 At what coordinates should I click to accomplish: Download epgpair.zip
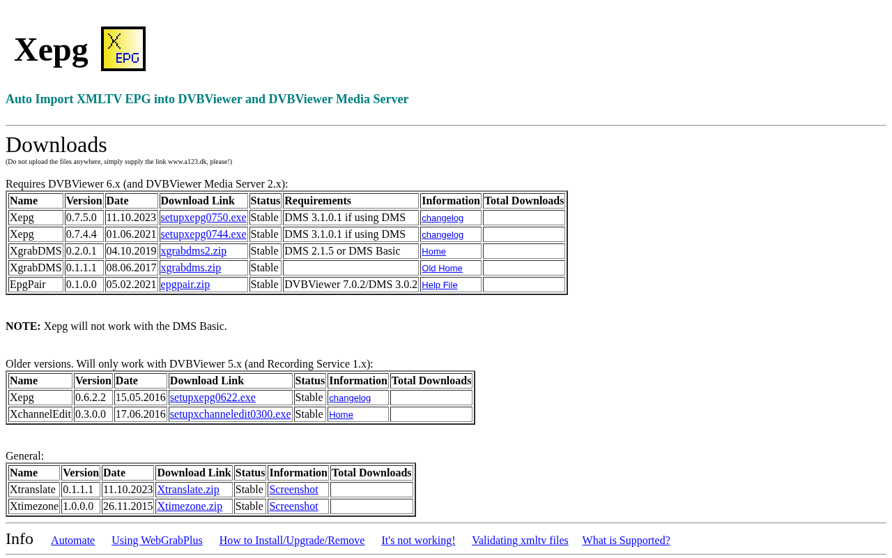click(185, 285)
